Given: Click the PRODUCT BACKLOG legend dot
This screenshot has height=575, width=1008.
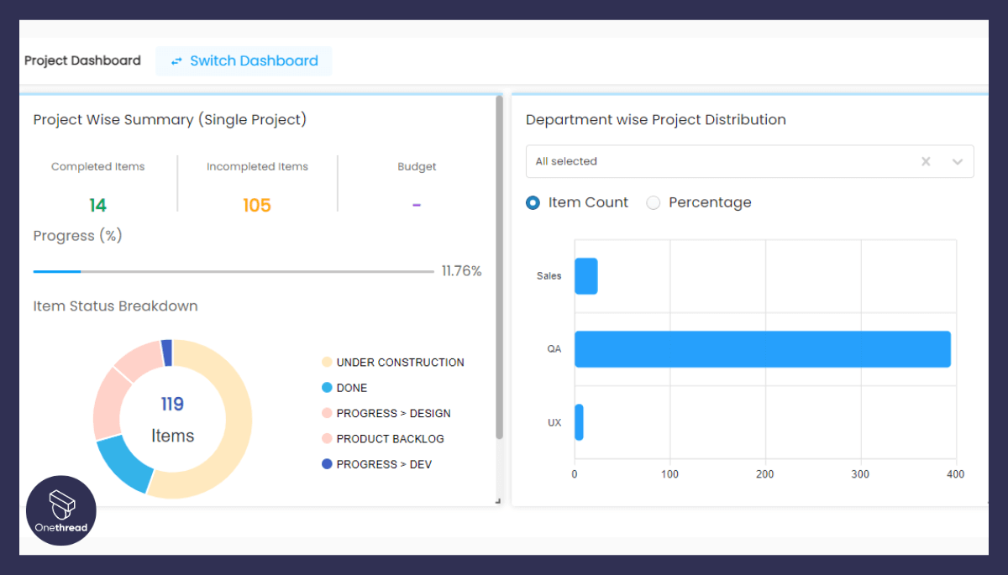Looking at the screenshot, I should tap(328, 438).
